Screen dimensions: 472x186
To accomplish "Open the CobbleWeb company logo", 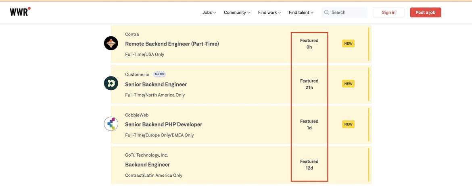I will (x=111, y=124).
